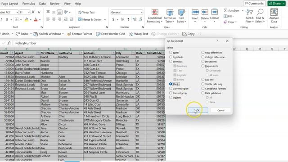Open the Page Layout tab

tap(9, 4)
